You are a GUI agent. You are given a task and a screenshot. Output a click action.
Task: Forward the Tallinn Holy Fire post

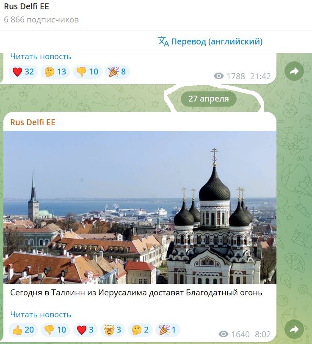click(294, 329)
